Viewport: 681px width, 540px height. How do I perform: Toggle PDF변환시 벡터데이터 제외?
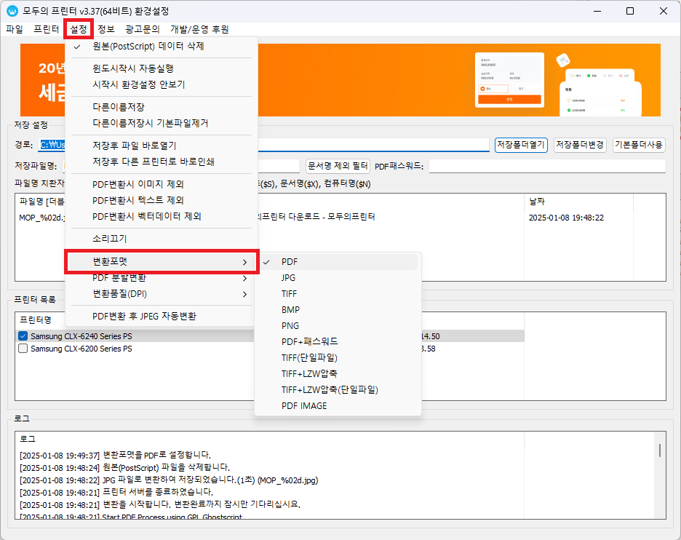[x=161, y=216]
